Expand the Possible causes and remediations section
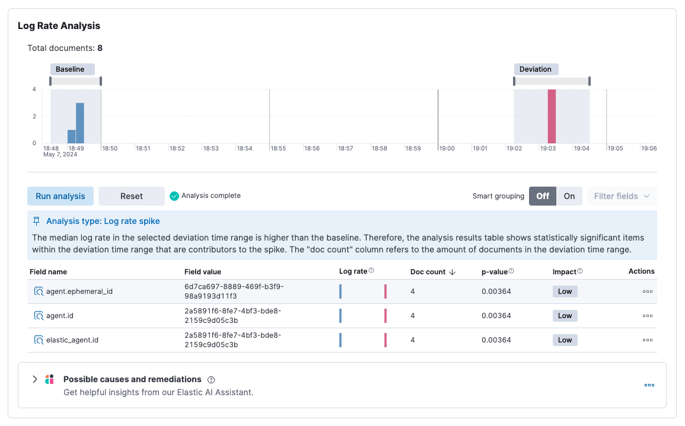The width and height of the screenshot is (685, 426). point(34,379)
